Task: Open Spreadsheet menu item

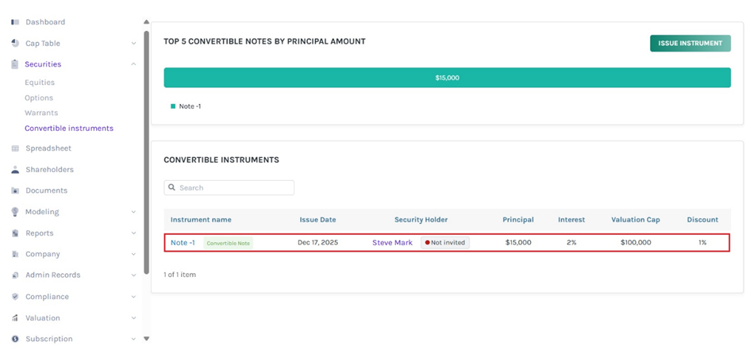Action: [48, 148]
